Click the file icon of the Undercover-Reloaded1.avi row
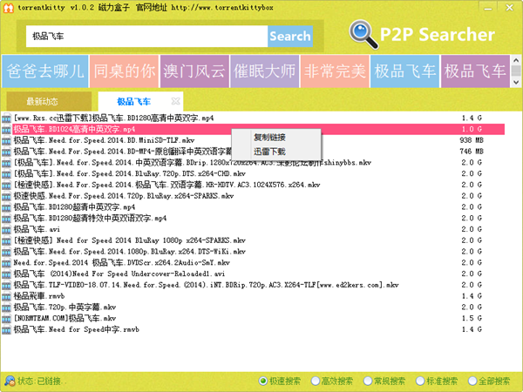 coord(6,274)
